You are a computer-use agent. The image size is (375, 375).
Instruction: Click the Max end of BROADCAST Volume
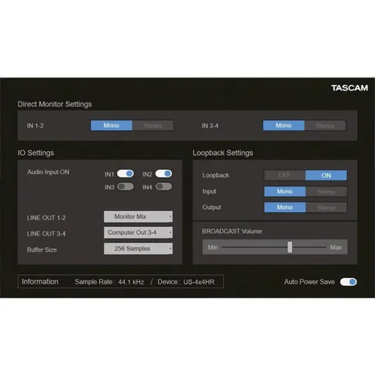pos(335,247)
